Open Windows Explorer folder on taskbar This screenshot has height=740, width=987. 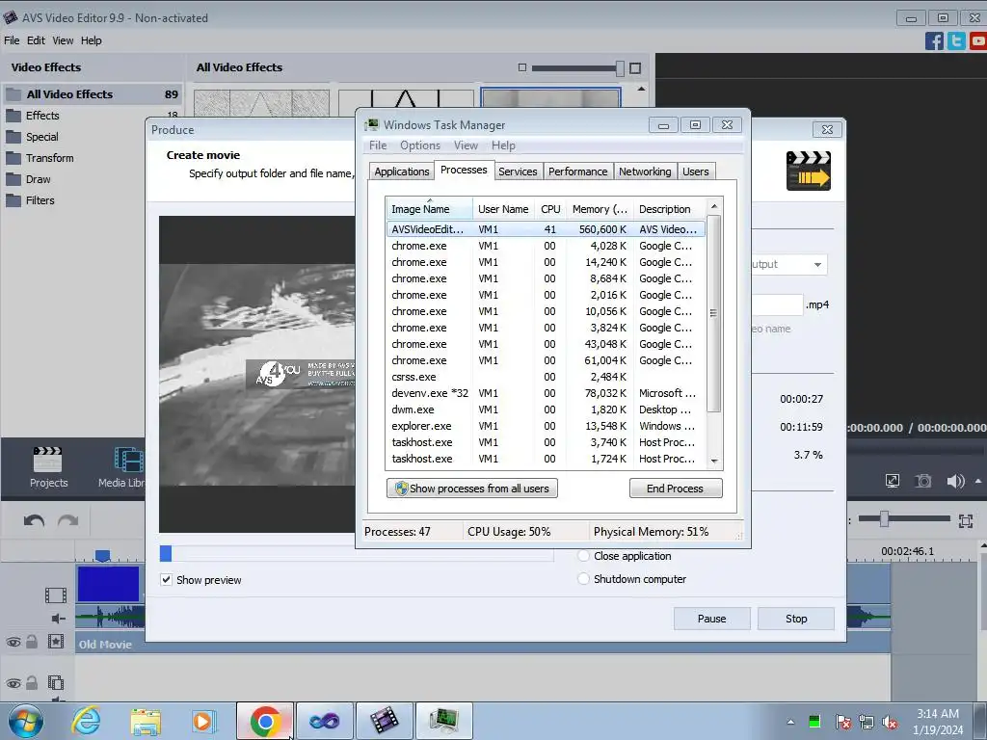coord(146,721)
